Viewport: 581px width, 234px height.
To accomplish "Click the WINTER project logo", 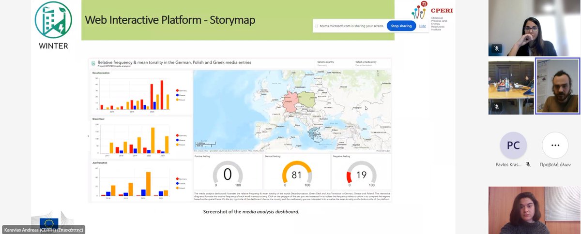I will (x=53, y=25).
